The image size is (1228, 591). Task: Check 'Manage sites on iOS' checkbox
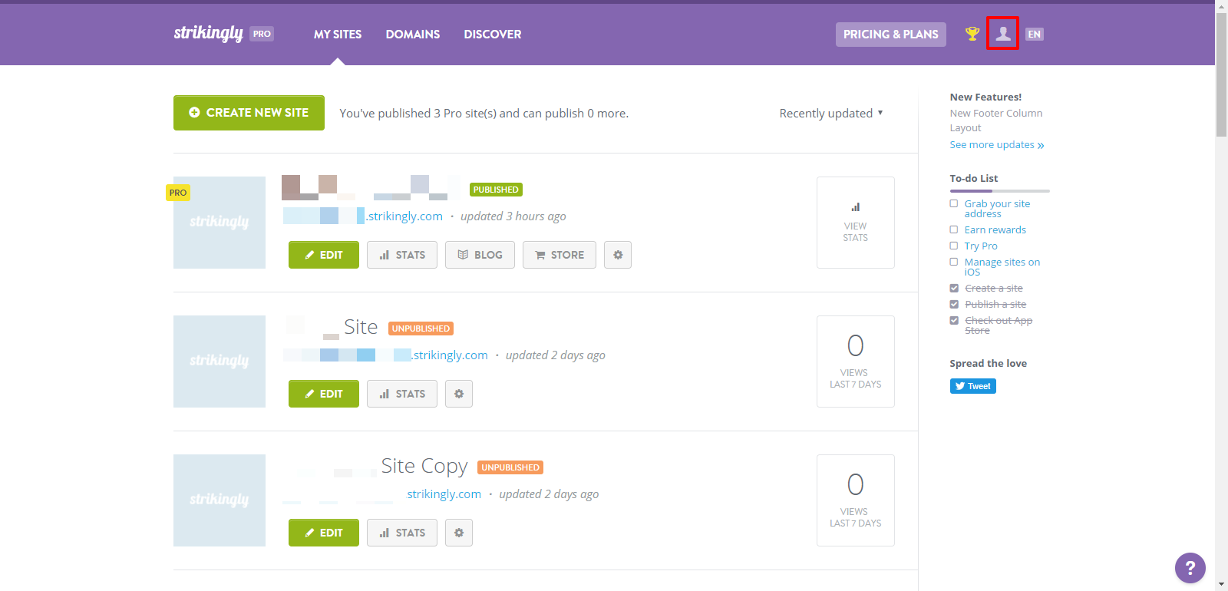tap(954, 262)
